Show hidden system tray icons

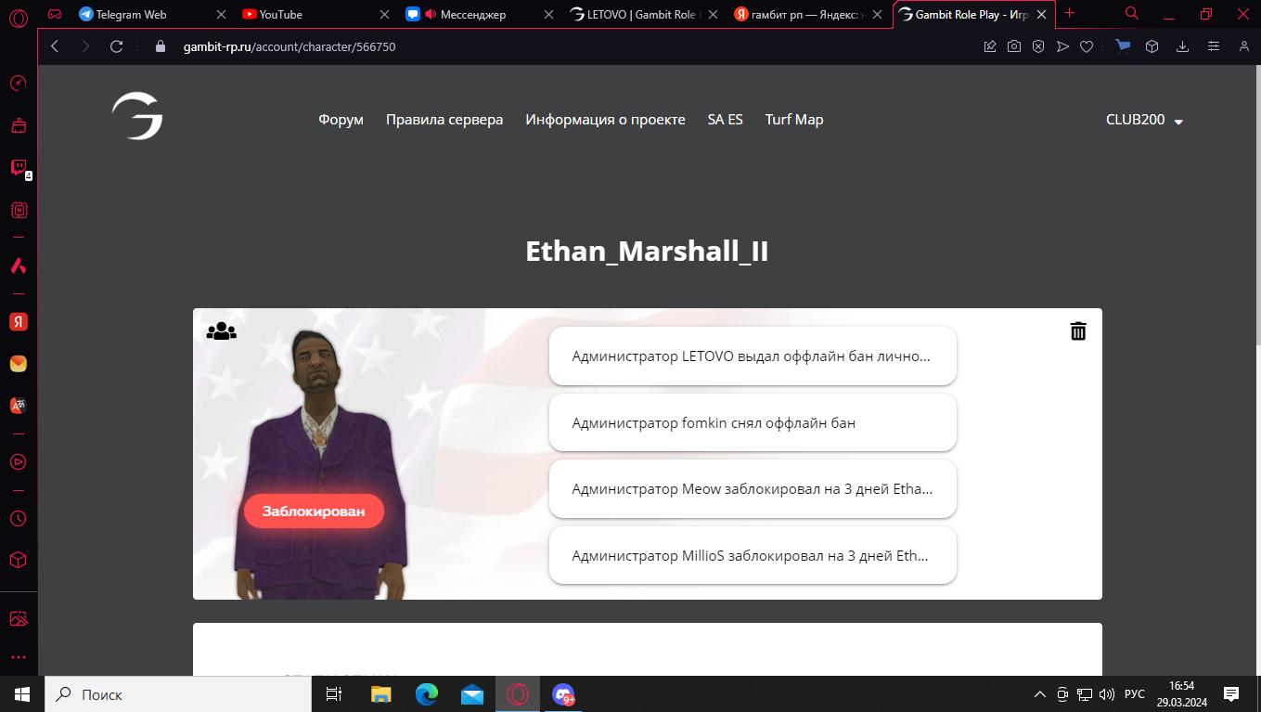1039,694
